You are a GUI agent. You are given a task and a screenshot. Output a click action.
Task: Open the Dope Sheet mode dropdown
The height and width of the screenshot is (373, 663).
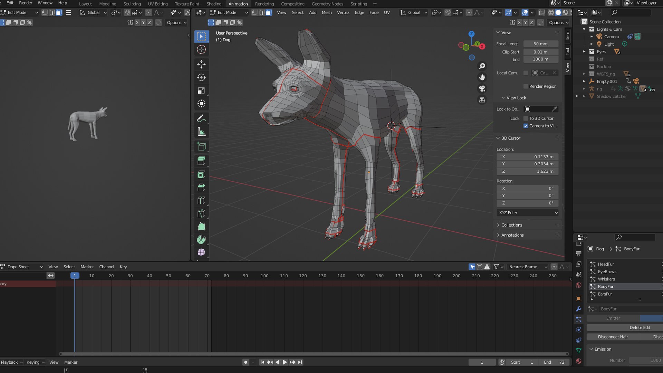[x=22, y=267]
